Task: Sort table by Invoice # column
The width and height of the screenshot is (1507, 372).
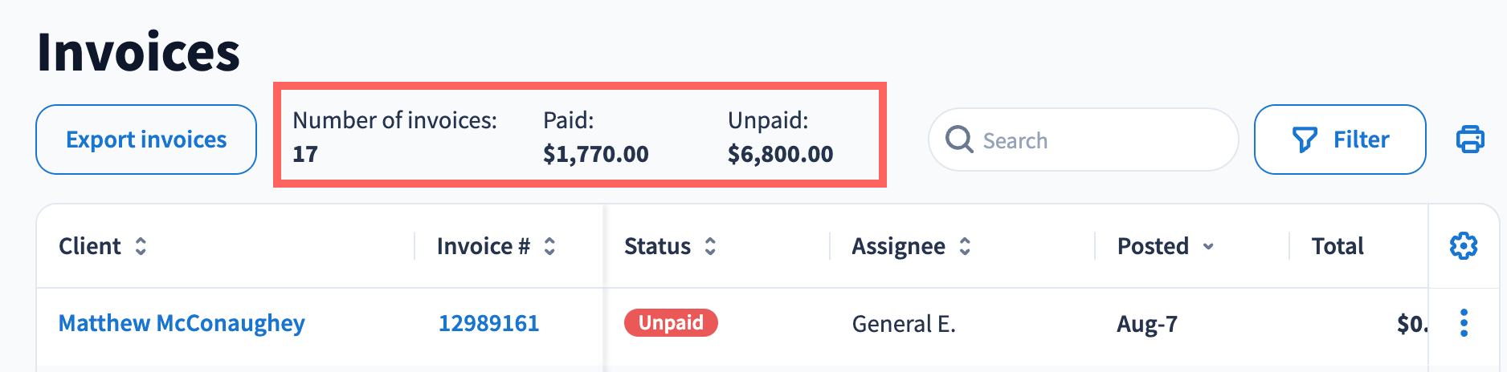Action: [x=549, y=246]
